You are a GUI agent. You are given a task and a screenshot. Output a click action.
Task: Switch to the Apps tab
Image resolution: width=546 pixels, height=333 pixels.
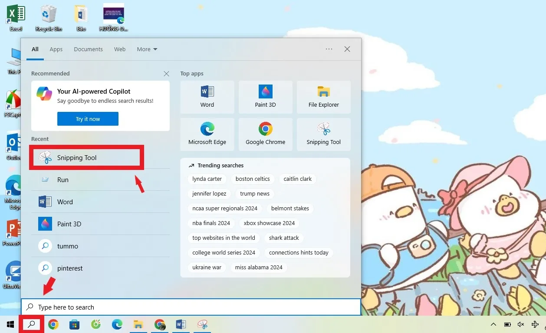click(56, 49)
